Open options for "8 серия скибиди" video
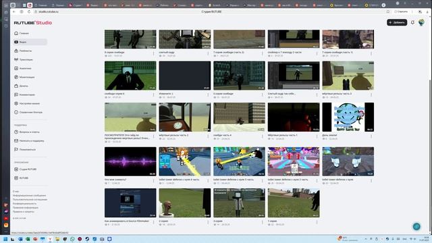Viewport: 432px width, 243px height. pyautogui.click(x=153, y=53)
